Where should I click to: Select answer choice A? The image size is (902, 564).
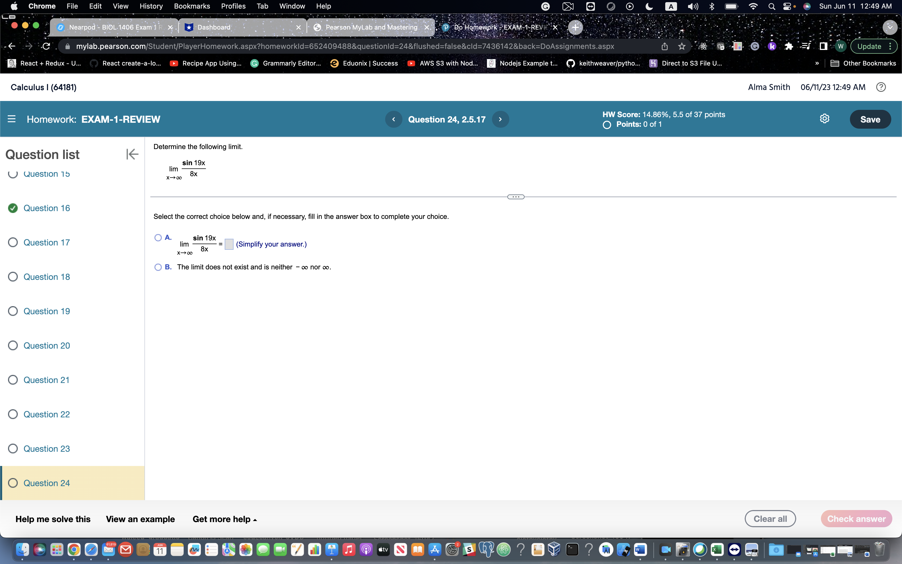(158, 238)
